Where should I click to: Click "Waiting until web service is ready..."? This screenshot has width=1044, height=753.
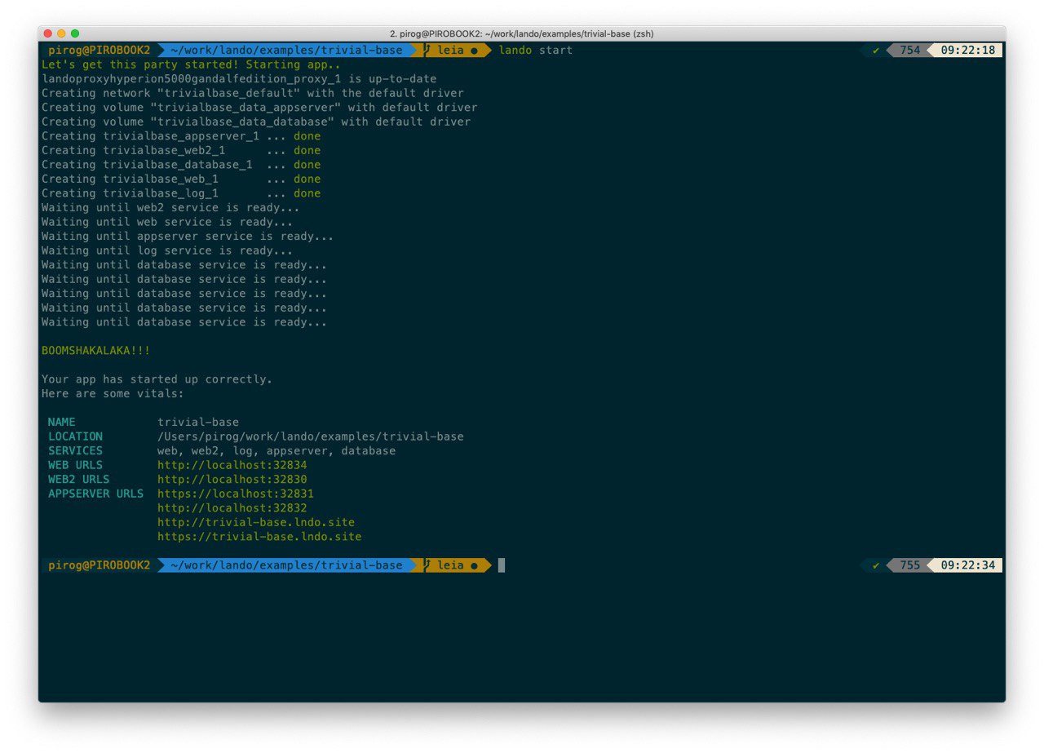pos(167,222)
